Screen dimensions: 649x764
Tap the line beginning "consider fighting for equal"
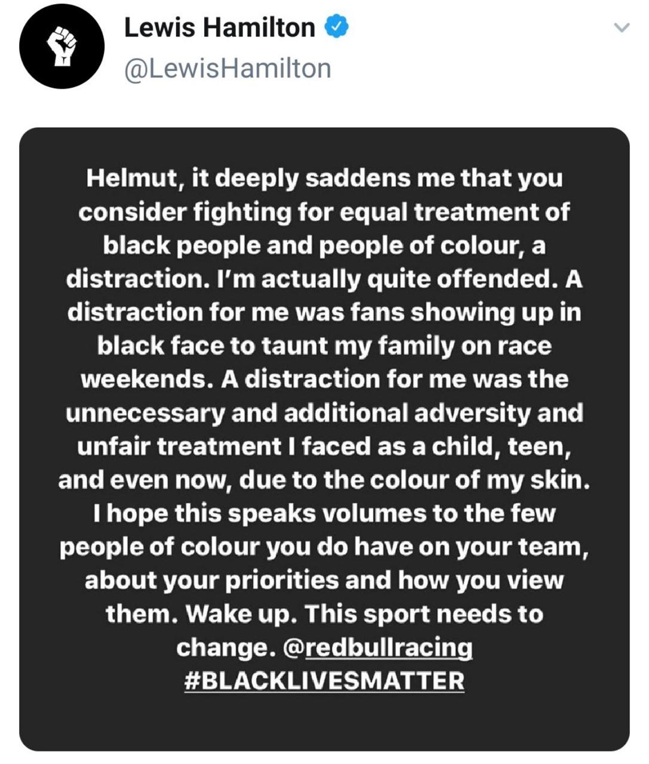324,212
